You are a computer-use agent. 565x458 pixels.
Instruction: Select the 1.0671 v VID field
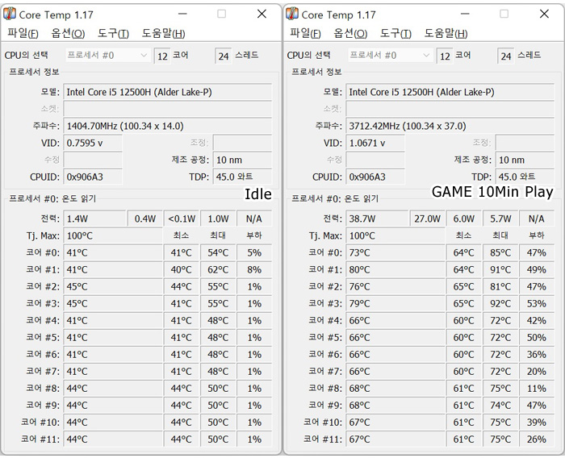(x=375, y=143)
